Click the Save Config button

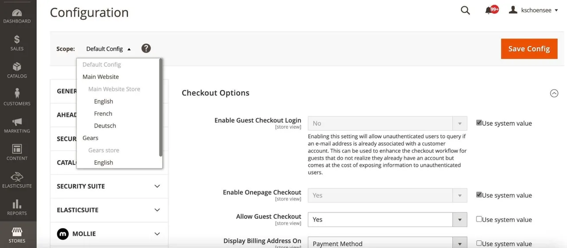point(529,49)
